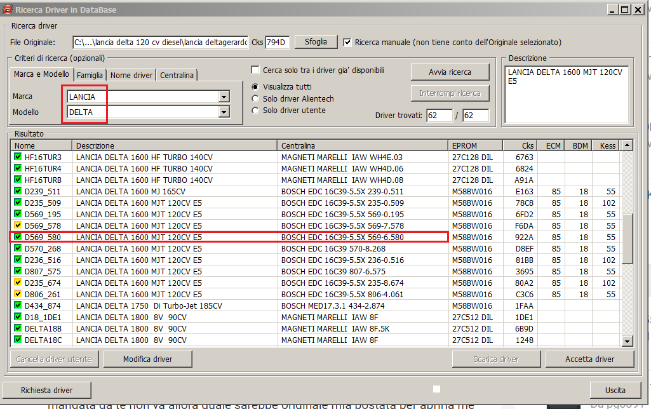Open the Marca dropdown list
This screenshot has width=651, height=409.
[x=223, y=97]
